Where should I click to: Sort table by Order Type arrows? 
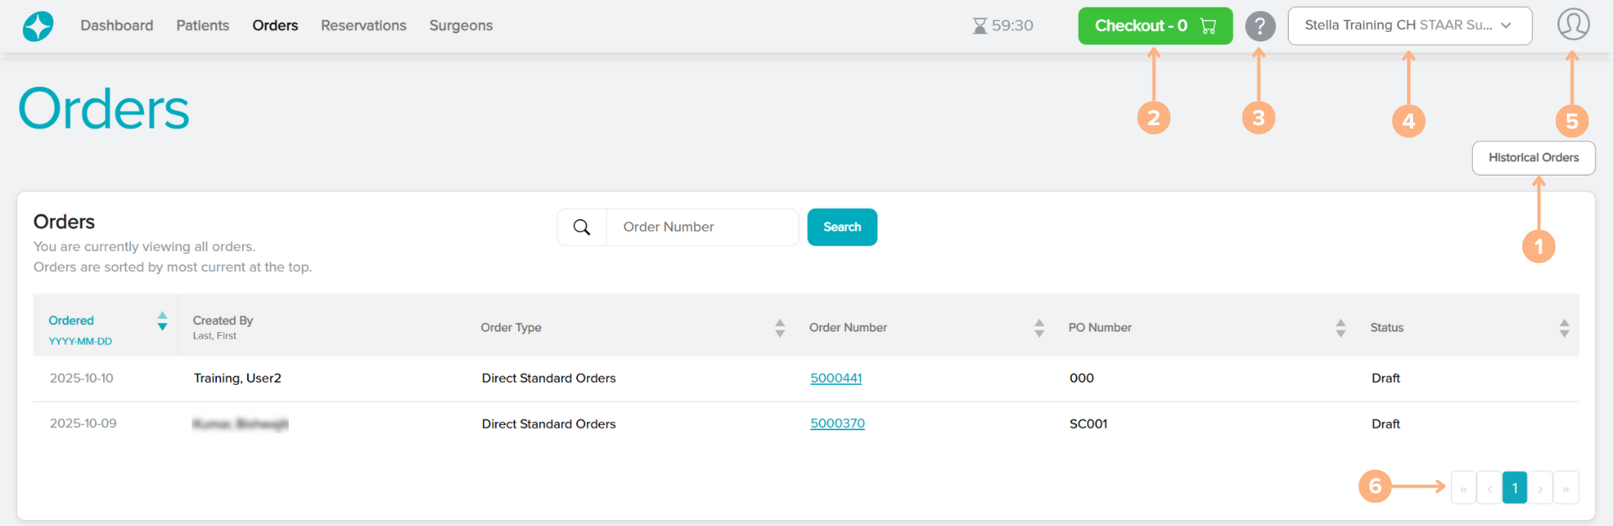point(780,328)
